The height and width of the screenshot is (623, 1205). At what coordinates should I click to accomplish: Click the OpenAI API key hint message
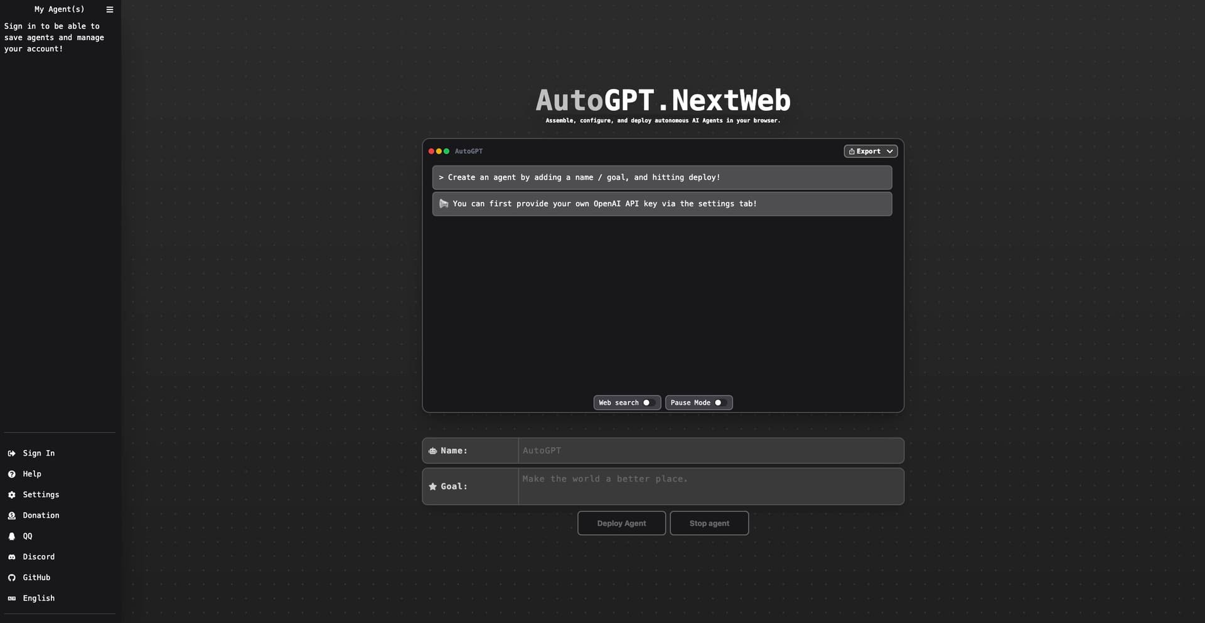click(x=662, y=204)
